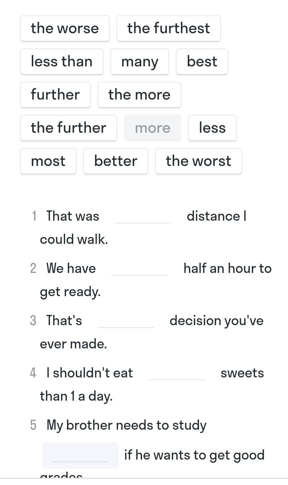Click the sentence text "My brother needs to study"

pyautogui.click(x=126, y=425)
